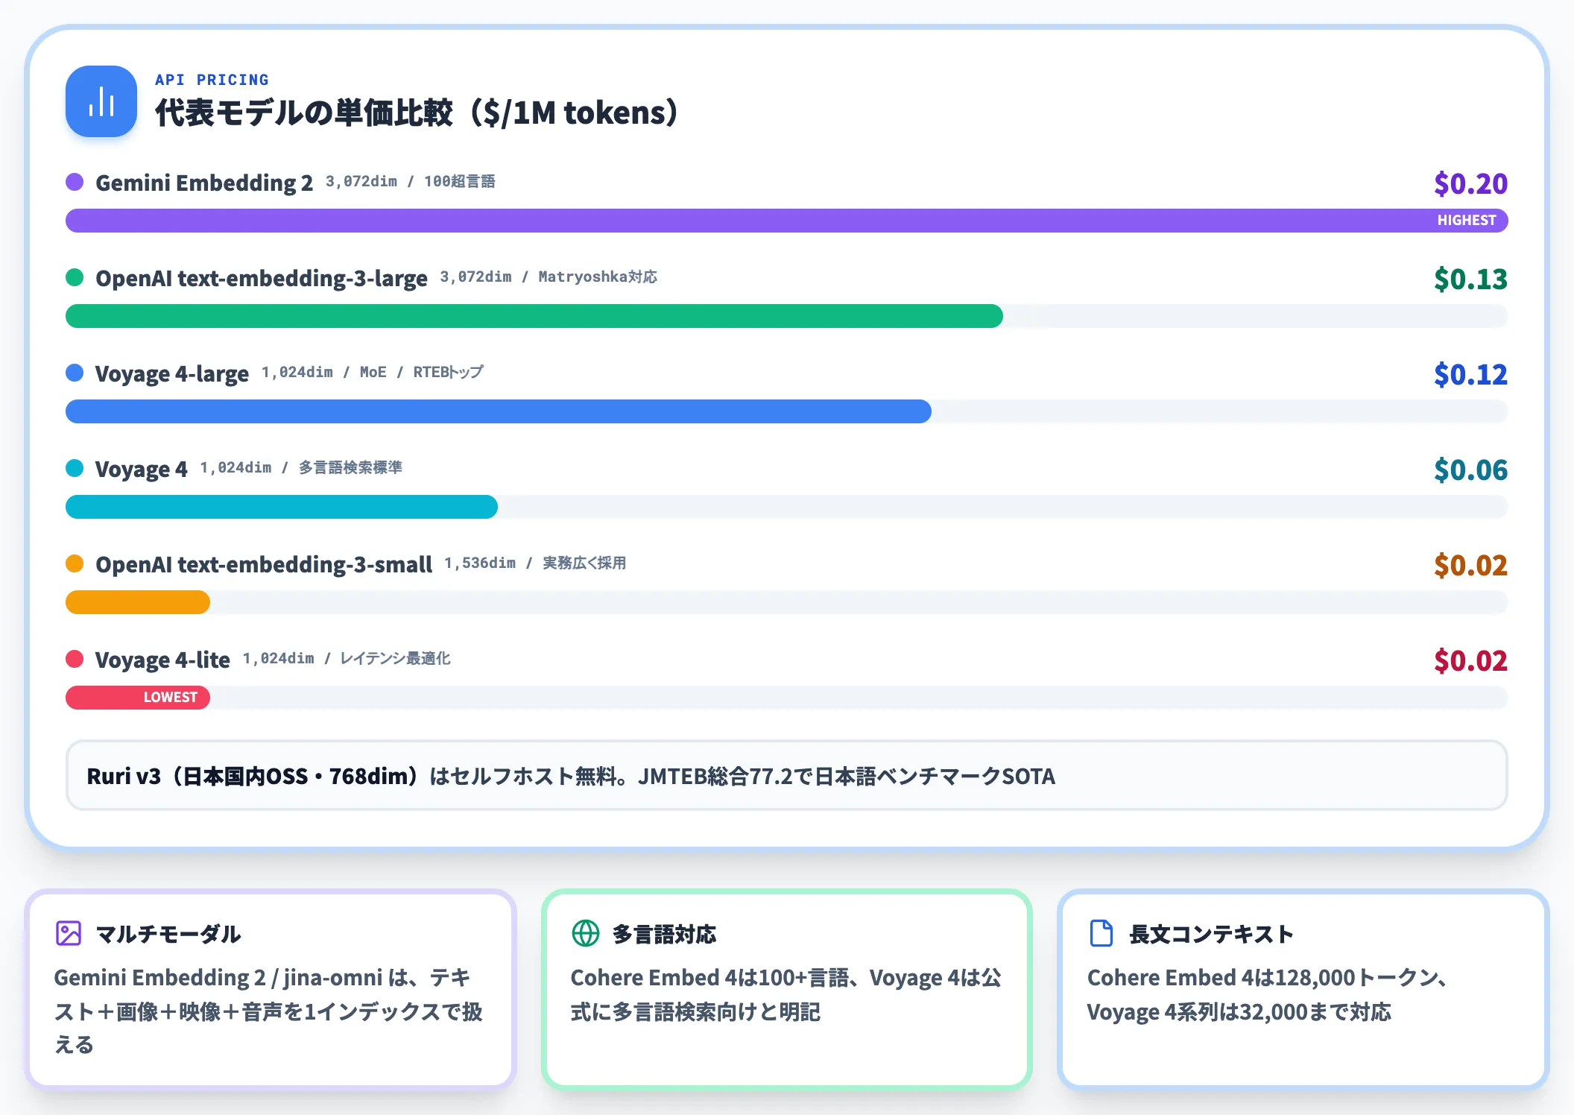Click the Voyage 4-large model name
The width and height of the screenshot is (1574, 1115).
pos(172,373)
